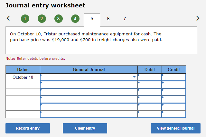Screen dimensions: 206x137
Task: Click last row Credit cell
Action: click(x=174, y=114)
